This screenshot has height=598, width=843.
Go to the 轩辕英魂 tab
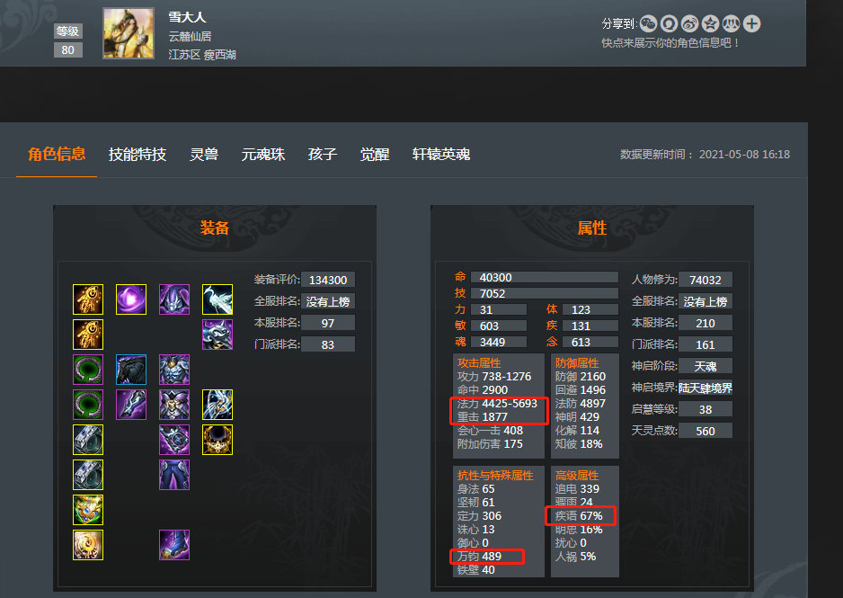click(441, 155)
